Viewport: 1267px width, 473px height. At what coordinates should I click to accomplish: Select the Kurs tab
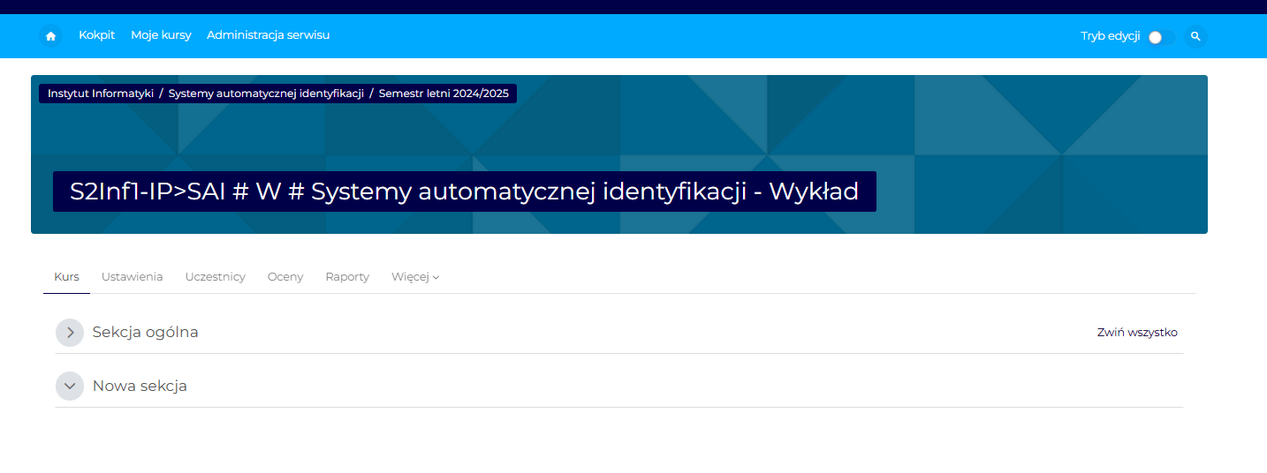coord(66,277)
